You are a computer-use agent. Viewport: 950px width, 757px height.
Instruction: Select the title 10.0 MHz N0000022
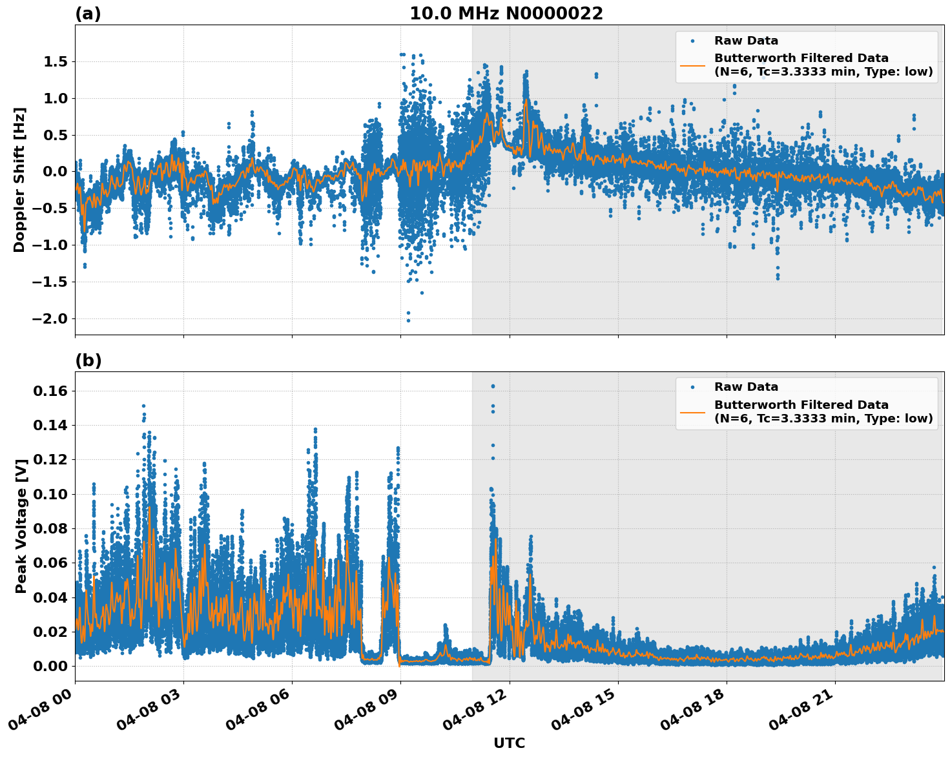508,12
